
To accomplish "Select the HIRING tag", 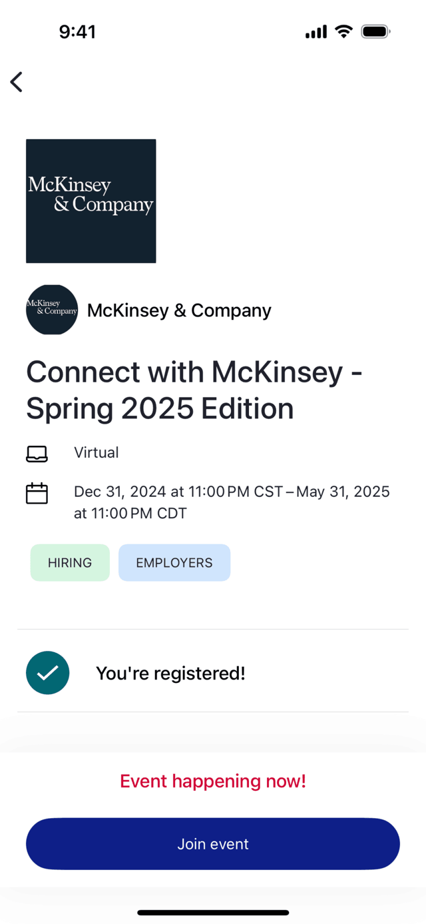I will coord(70,563).
